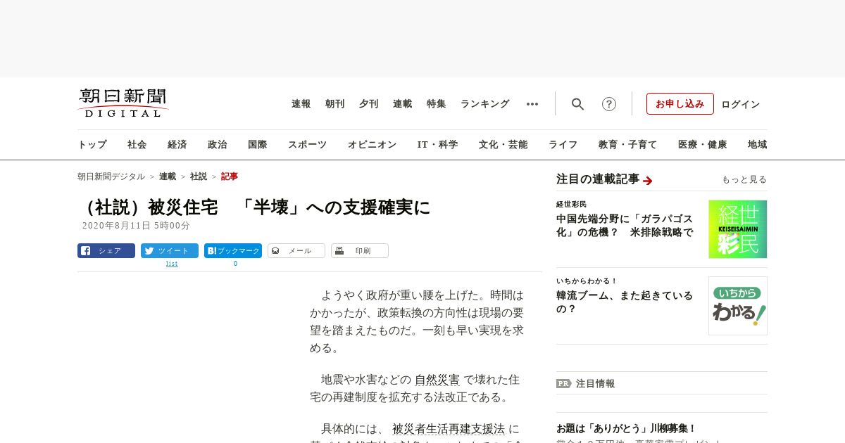Click もっと見る link
The width and height of the screenshot is (845, 443).
[744, 180]
